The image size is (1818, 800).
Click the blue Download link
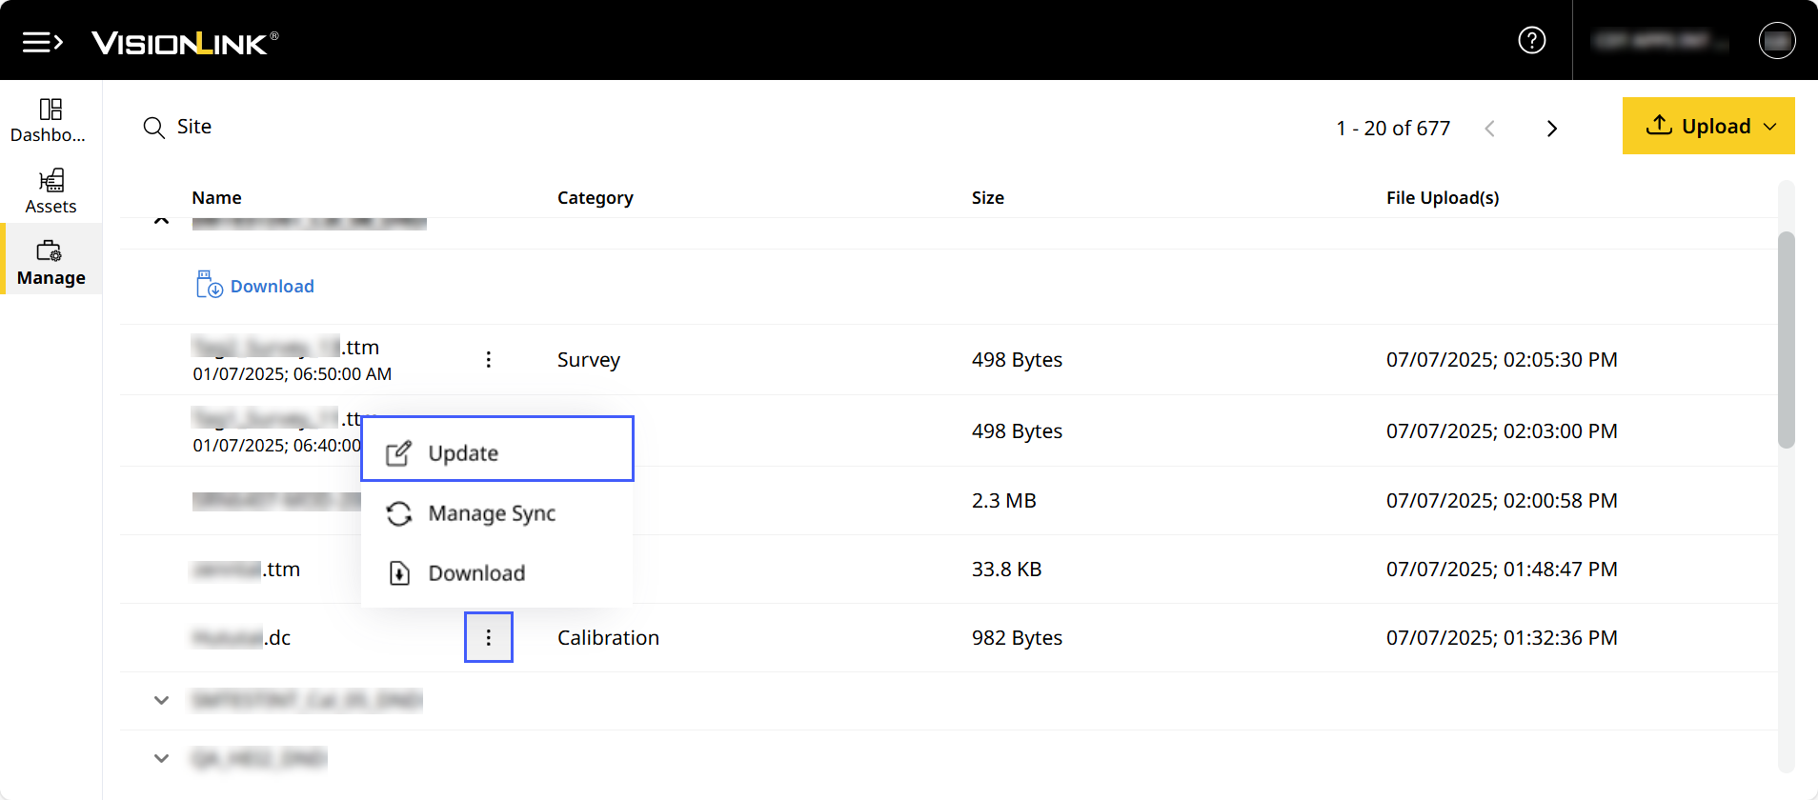(271, 287)
